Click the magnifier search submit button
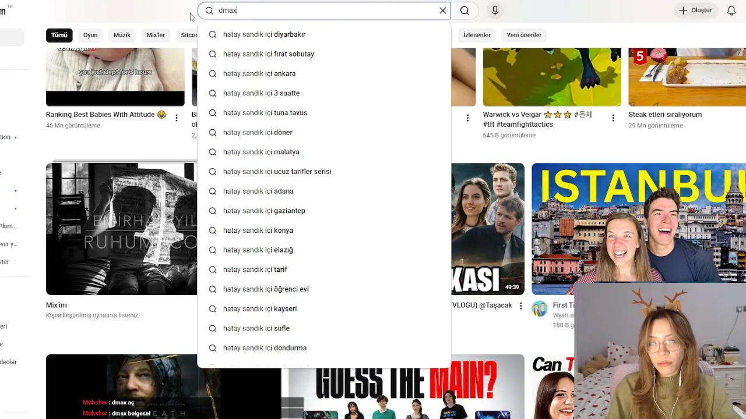746x419 pixels. [465, 10]
